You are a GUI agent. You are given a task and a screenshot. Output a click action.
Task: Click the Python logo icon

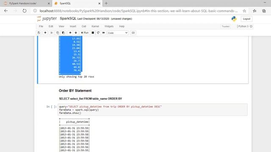tap(234, 19)
